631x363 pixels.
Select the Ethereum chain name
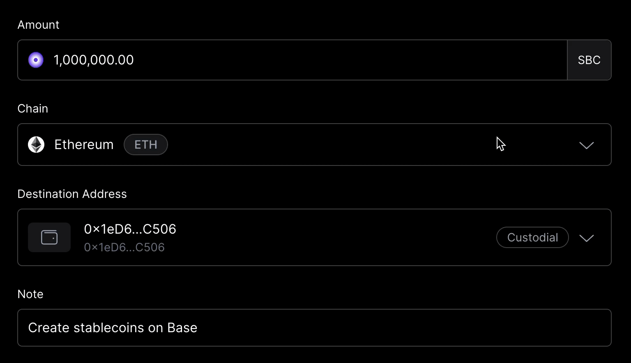tap(84, 145)
